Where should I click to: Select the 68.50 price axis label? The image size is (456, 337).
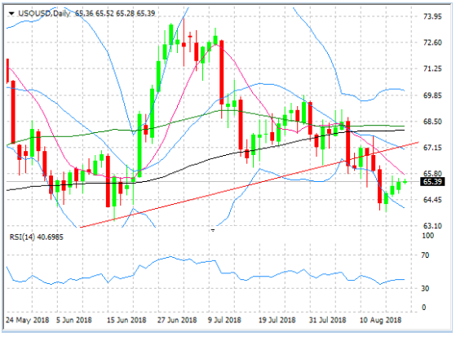[432, 122]
